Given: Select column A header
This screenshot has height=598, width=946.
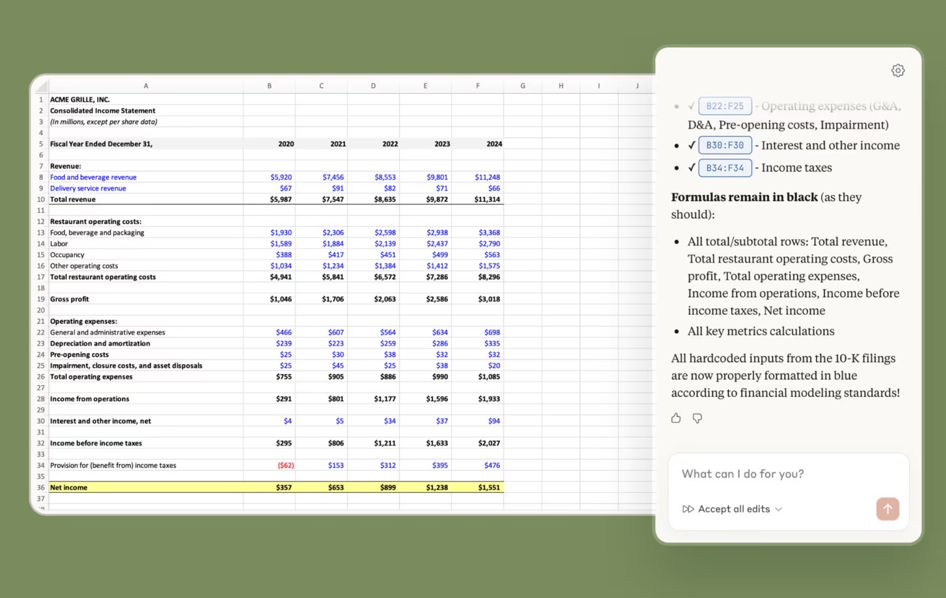Looking at the screenshot, I should tap(146, 86).
